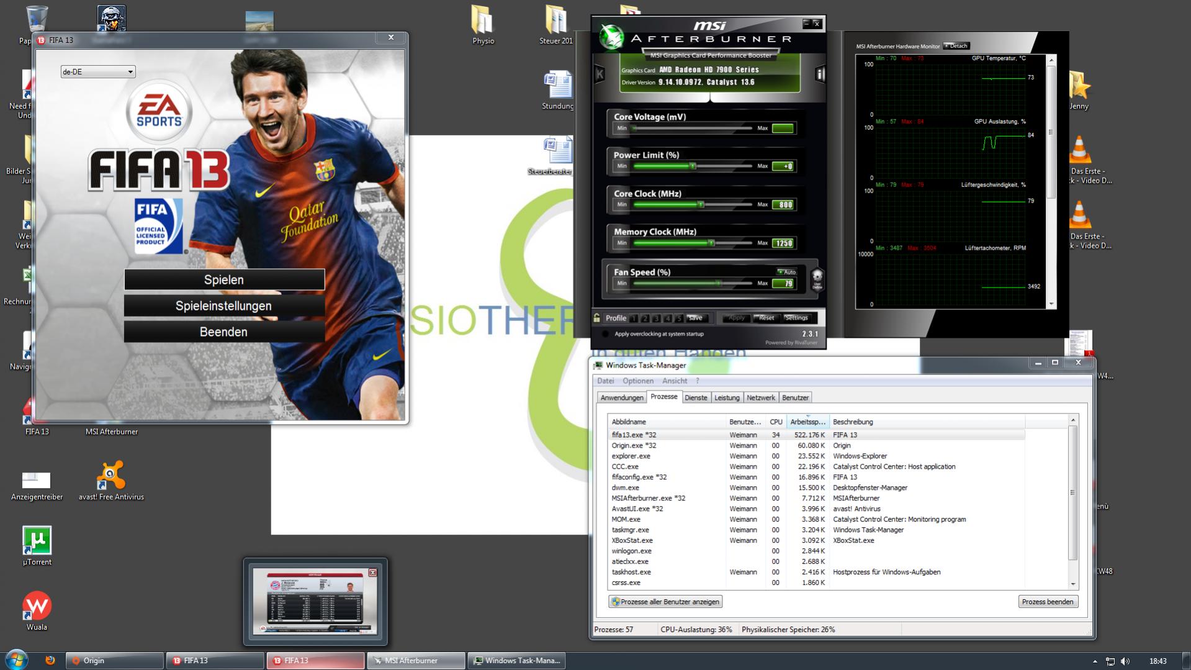Open the Physio folder on desktop
Screen dimensions: 1191x670
[x=483, y=25]
